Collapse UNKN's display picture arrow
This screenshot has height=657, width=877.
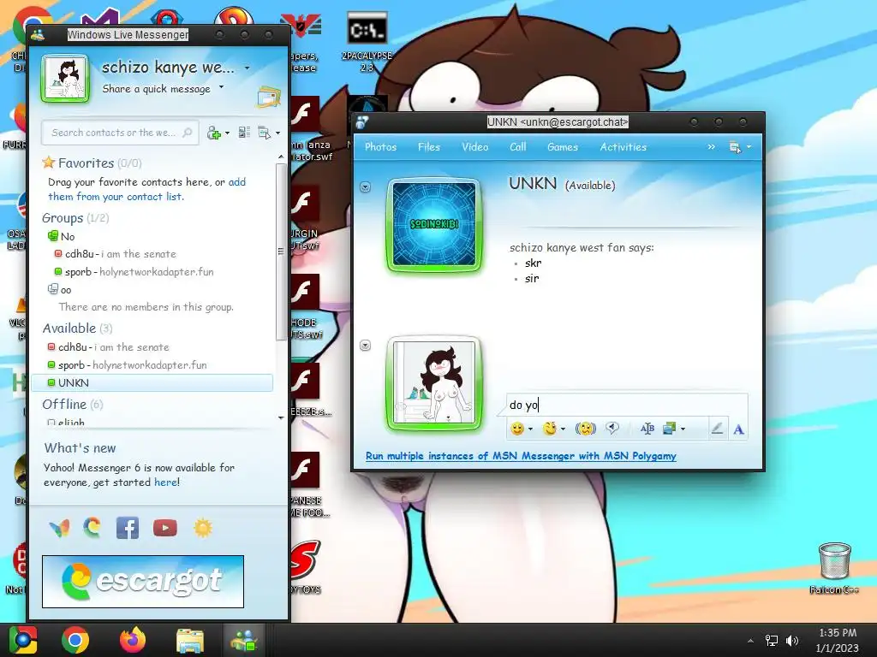tap(365, 186)
